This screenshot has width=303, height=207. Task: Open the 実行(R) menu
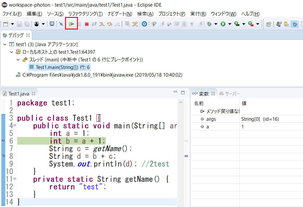click(198, 14)
